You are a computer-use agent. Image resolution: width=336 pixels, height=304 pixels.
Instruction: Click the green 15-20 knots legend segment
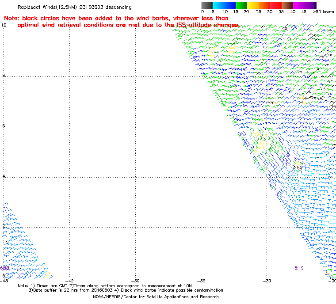241,5
